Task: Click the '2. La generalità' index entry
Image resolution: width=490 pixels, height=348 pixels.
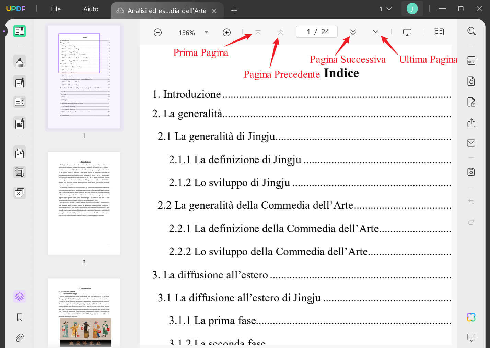Action: pos(302,113)
